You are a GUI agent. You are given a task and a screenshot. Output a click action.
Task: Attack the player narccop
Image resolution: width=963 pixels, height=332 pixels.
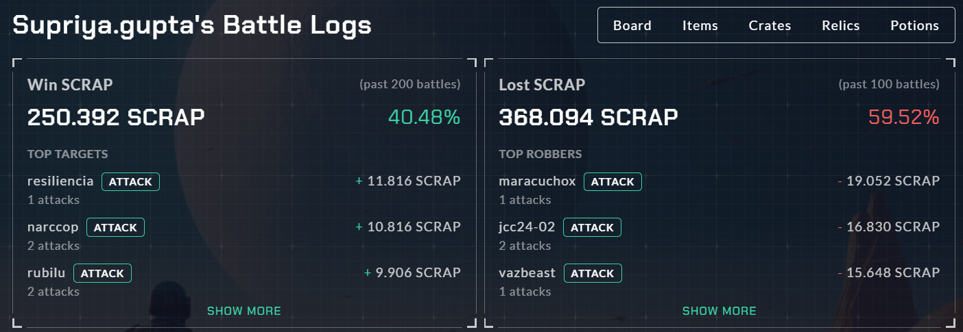tap(115, 227)
